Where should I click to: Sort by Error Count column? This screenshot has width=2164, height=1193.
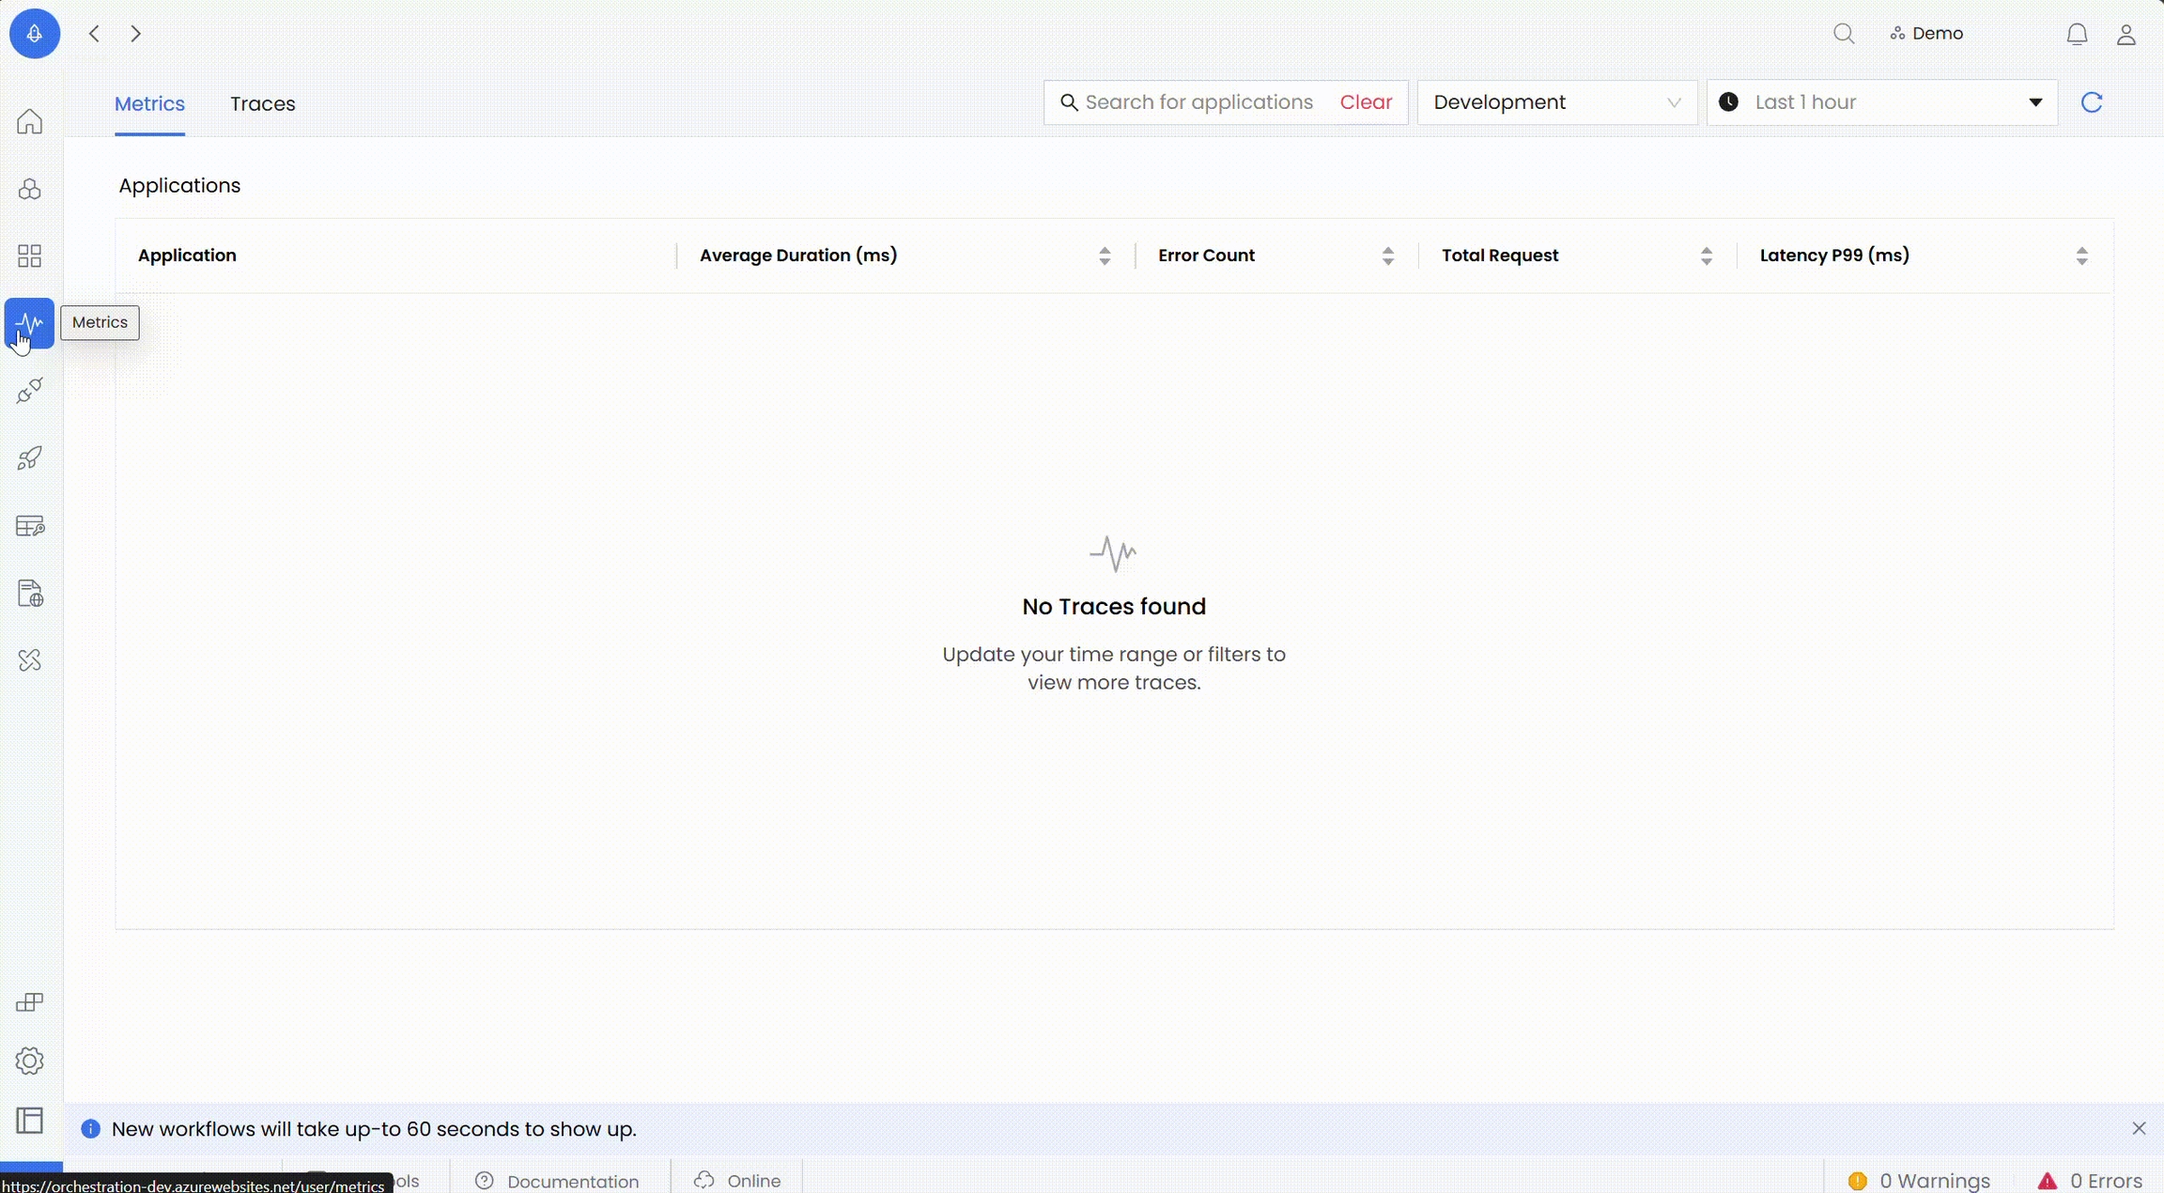tap(1387, 256)
